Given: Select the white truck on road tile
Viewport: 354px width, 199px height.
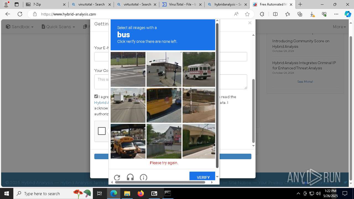Looking at the screenshot, I should pos(128,105).
